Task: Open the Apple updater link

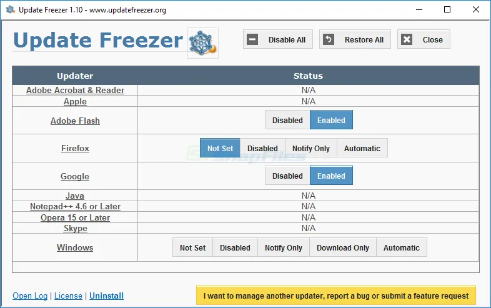Action: tap(75, 101)
